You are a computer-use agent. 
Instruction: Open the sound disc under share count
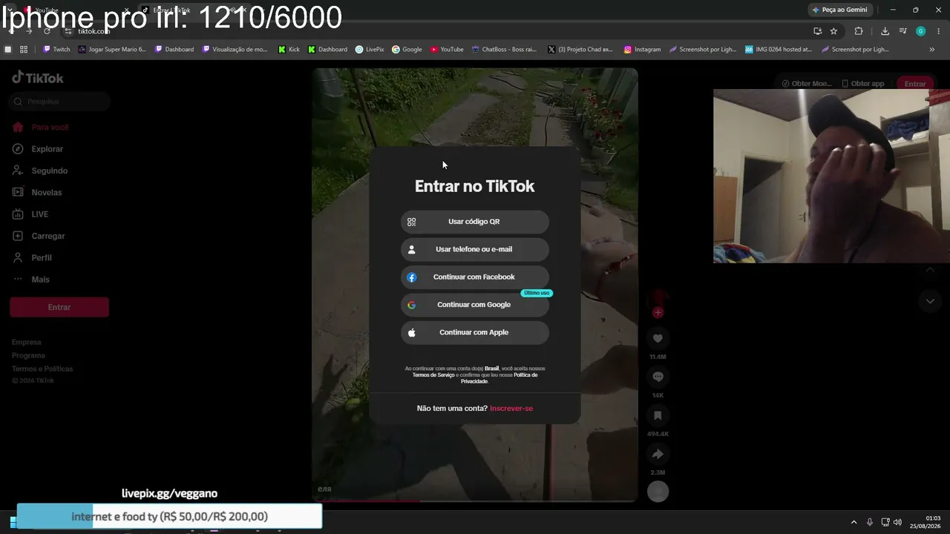[658, 491]
